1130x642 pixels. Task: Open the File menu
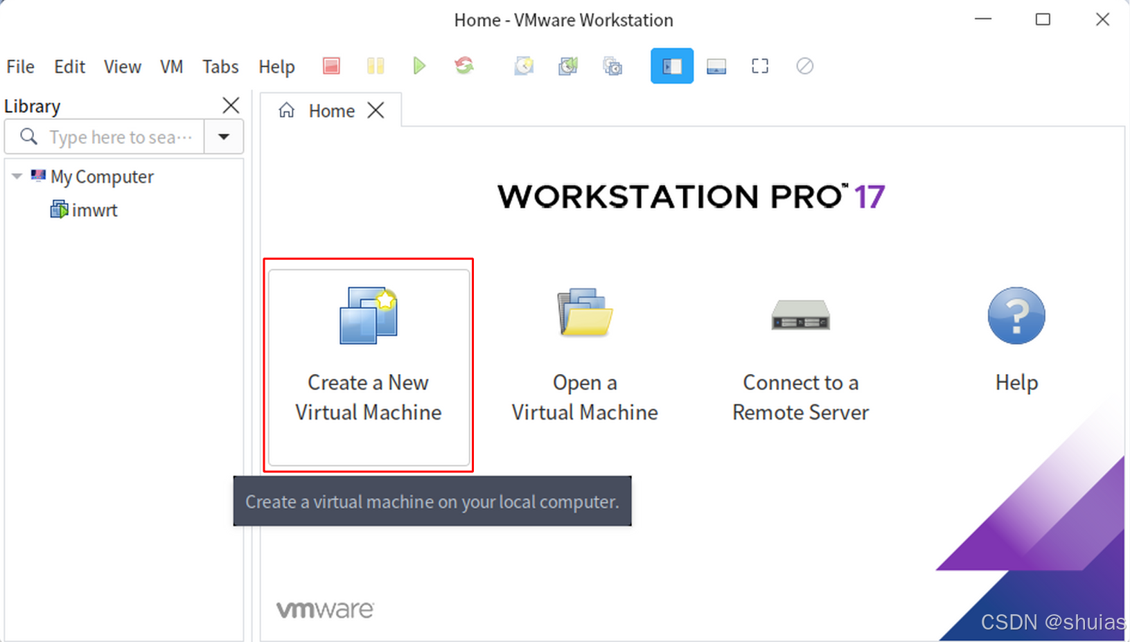tap(20, 66)
